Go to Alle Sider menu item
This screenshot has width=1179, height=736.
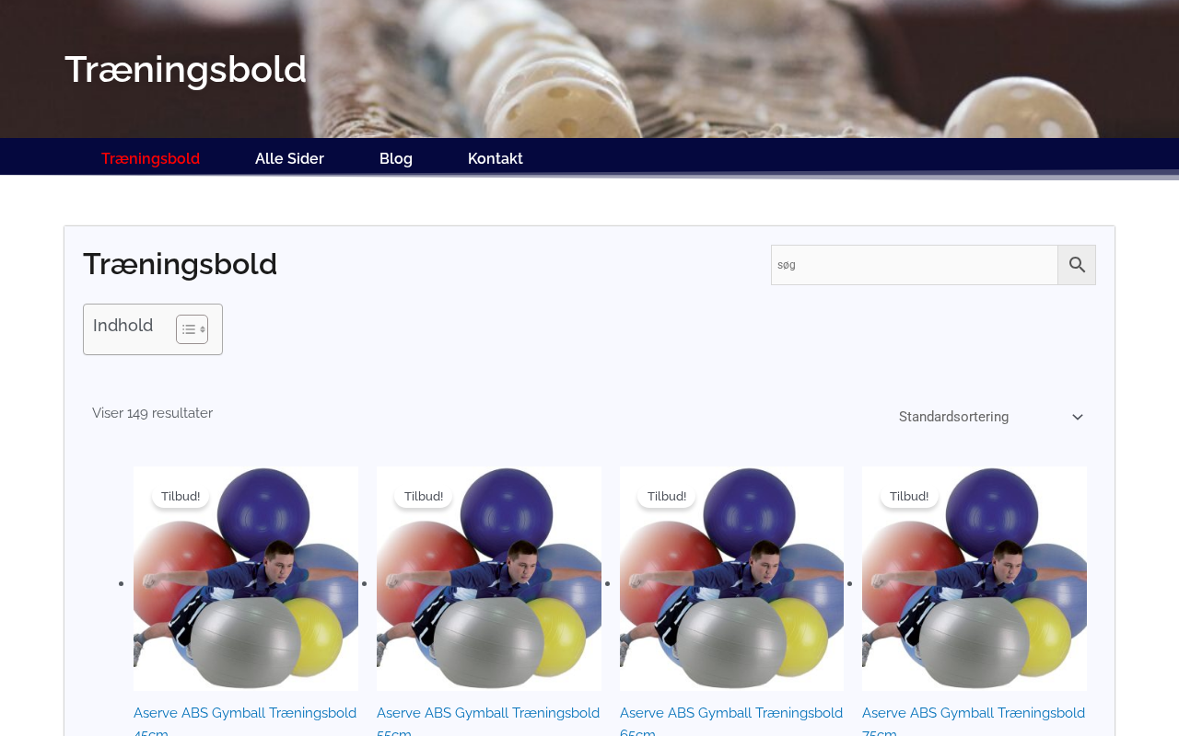point(289,158)
